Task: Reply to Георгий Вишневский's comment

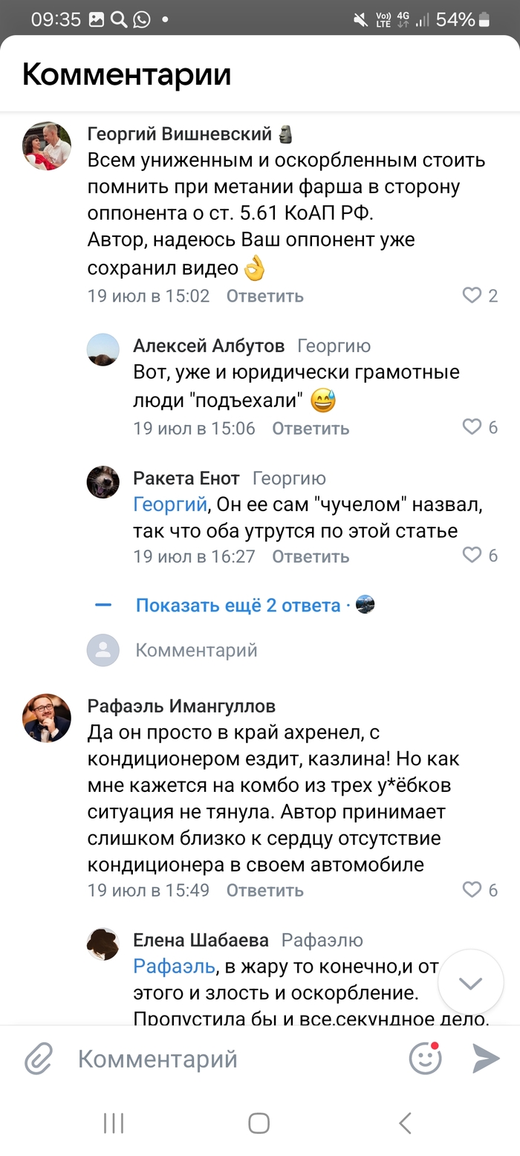Action: tap(264, 296)
